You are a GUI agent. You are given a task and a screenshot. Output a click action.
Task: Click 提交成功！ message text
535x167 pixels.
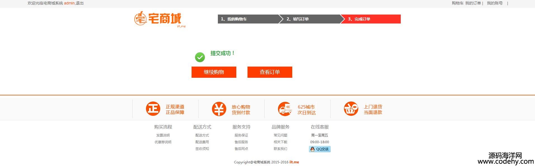click(x=222, y=53)
